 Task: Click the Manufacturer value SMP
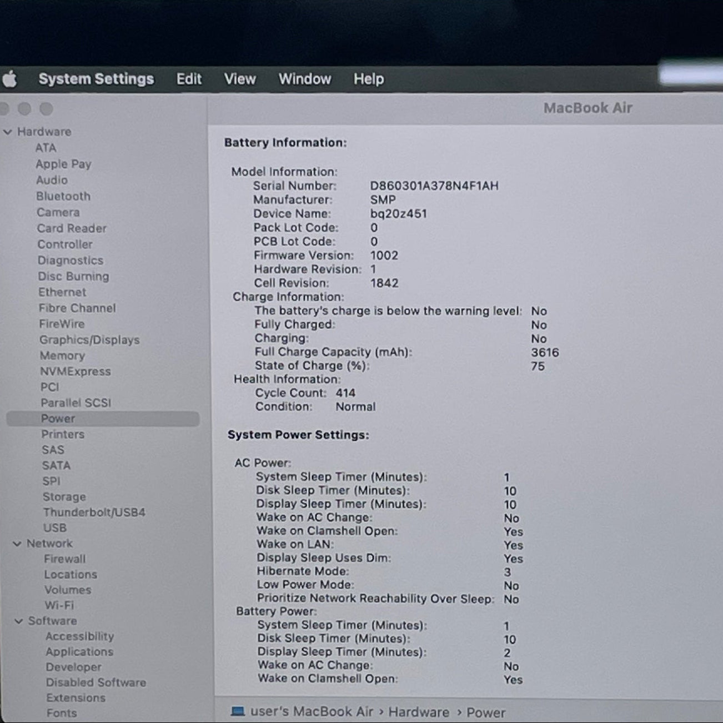[x=383, y=200]
